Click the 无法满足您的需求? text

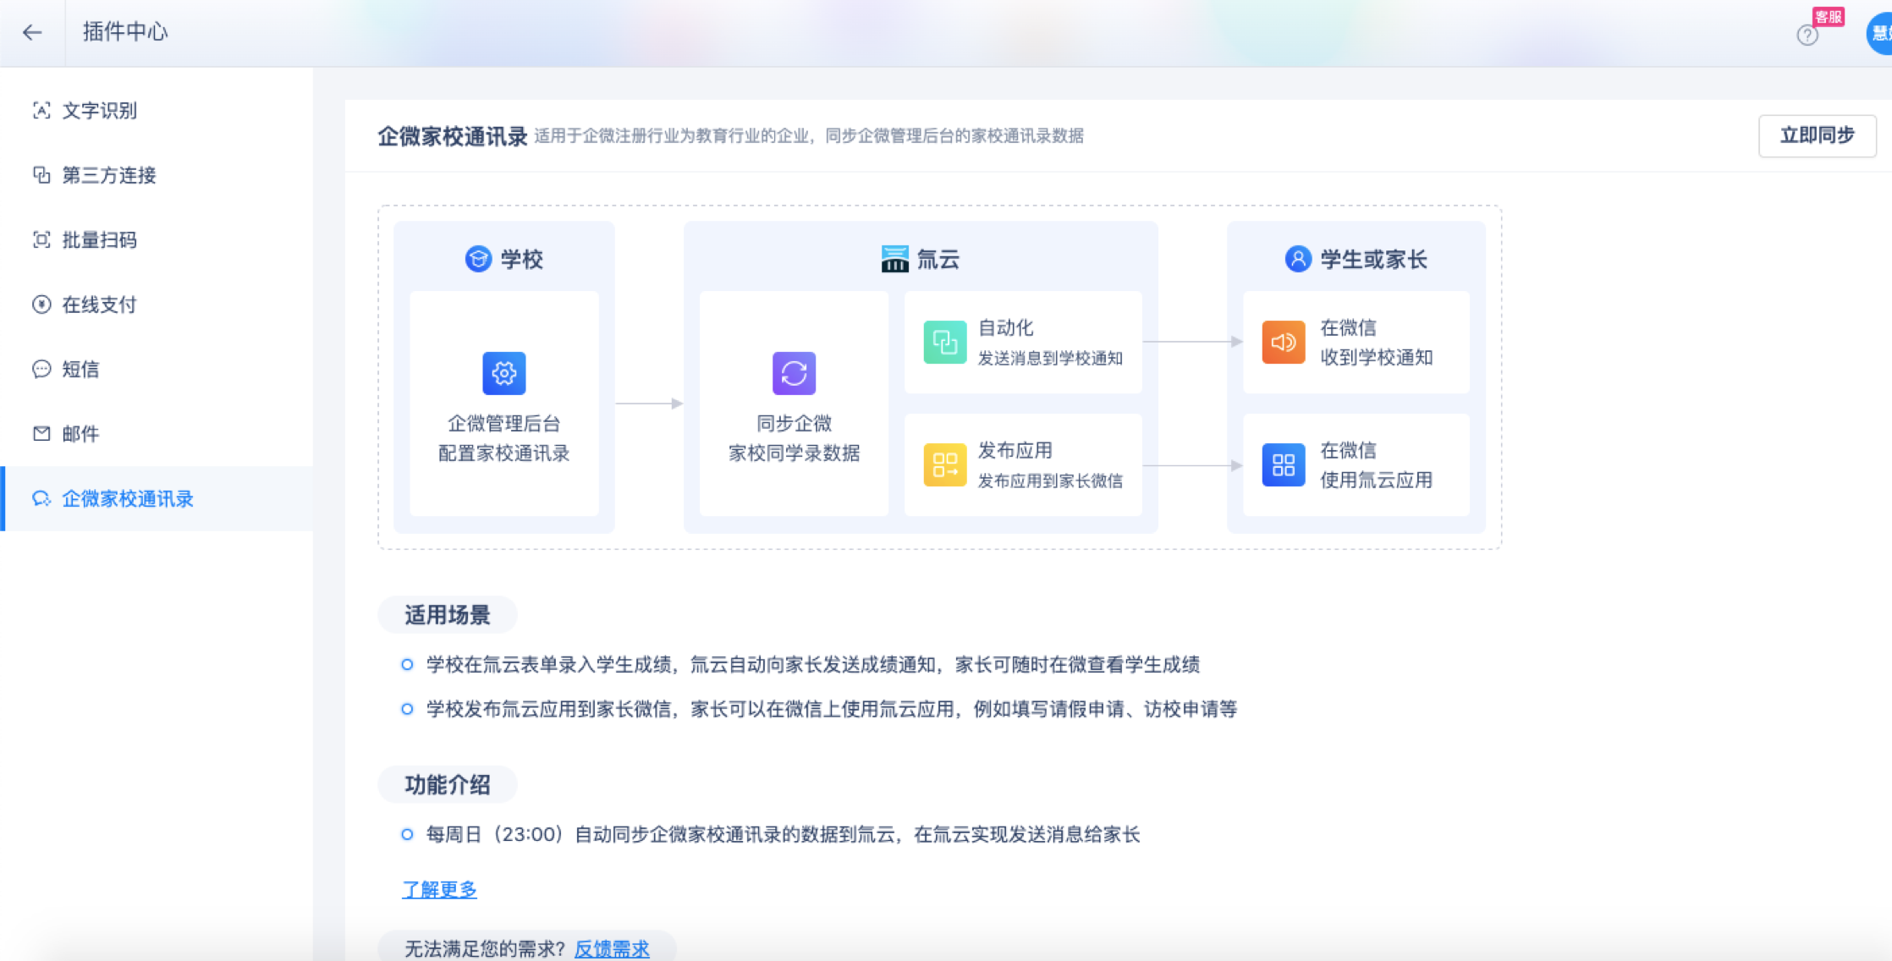click(485, 948)
